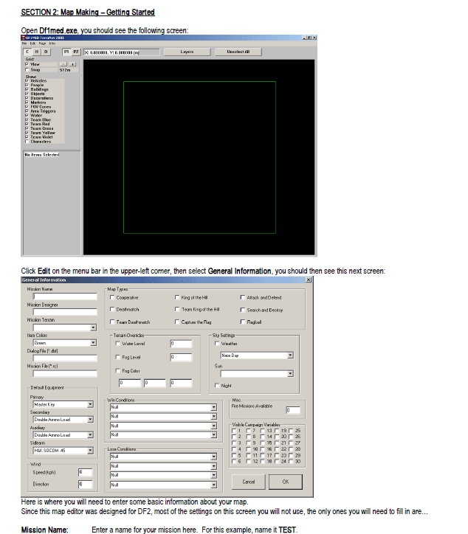The height and width of the screenshot is (534, 468).
Task: Click the OK button in General Information
Action: coord(286,482)
